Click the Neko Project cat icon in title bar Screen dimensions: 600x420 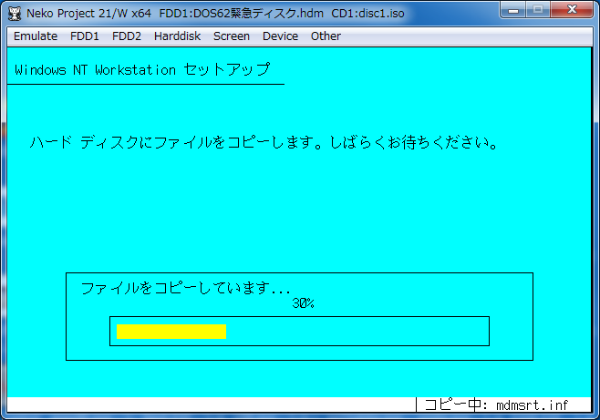click(x=15, y=14)
